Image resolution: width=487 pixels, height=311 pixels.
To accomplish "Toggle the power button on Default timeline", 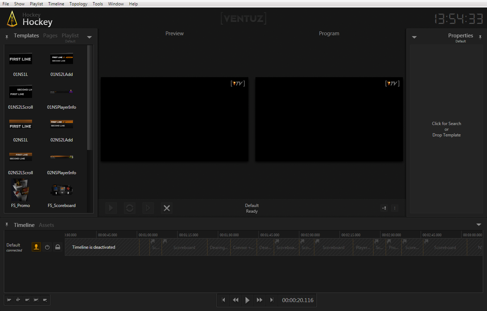I will coord(47,247).
